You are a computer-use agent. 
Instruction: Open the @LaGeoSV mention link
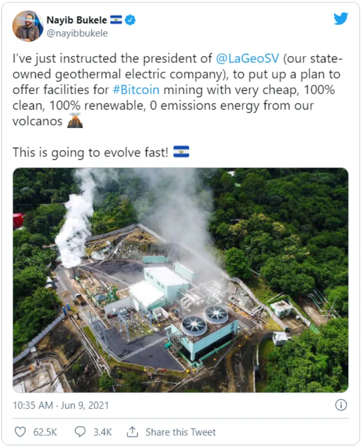[x=246, y=58]
